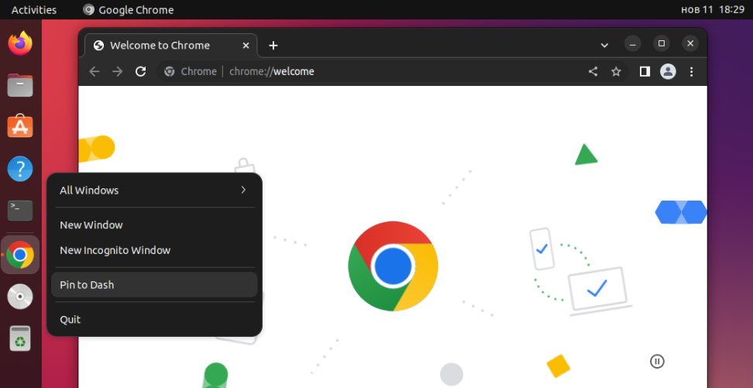The width and height of the screenshot is (753, 388).
Task: Toggle the Chrome side panel icon
Action: pyautogui.click(x=645, y=71)
